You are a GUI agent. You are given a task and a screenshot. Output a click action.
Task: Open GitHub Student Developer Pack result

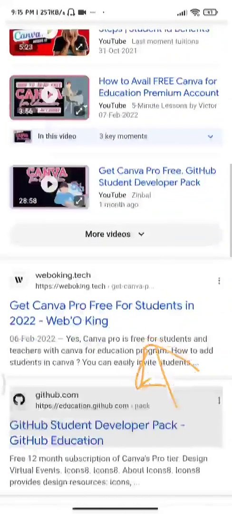[97, 433]
